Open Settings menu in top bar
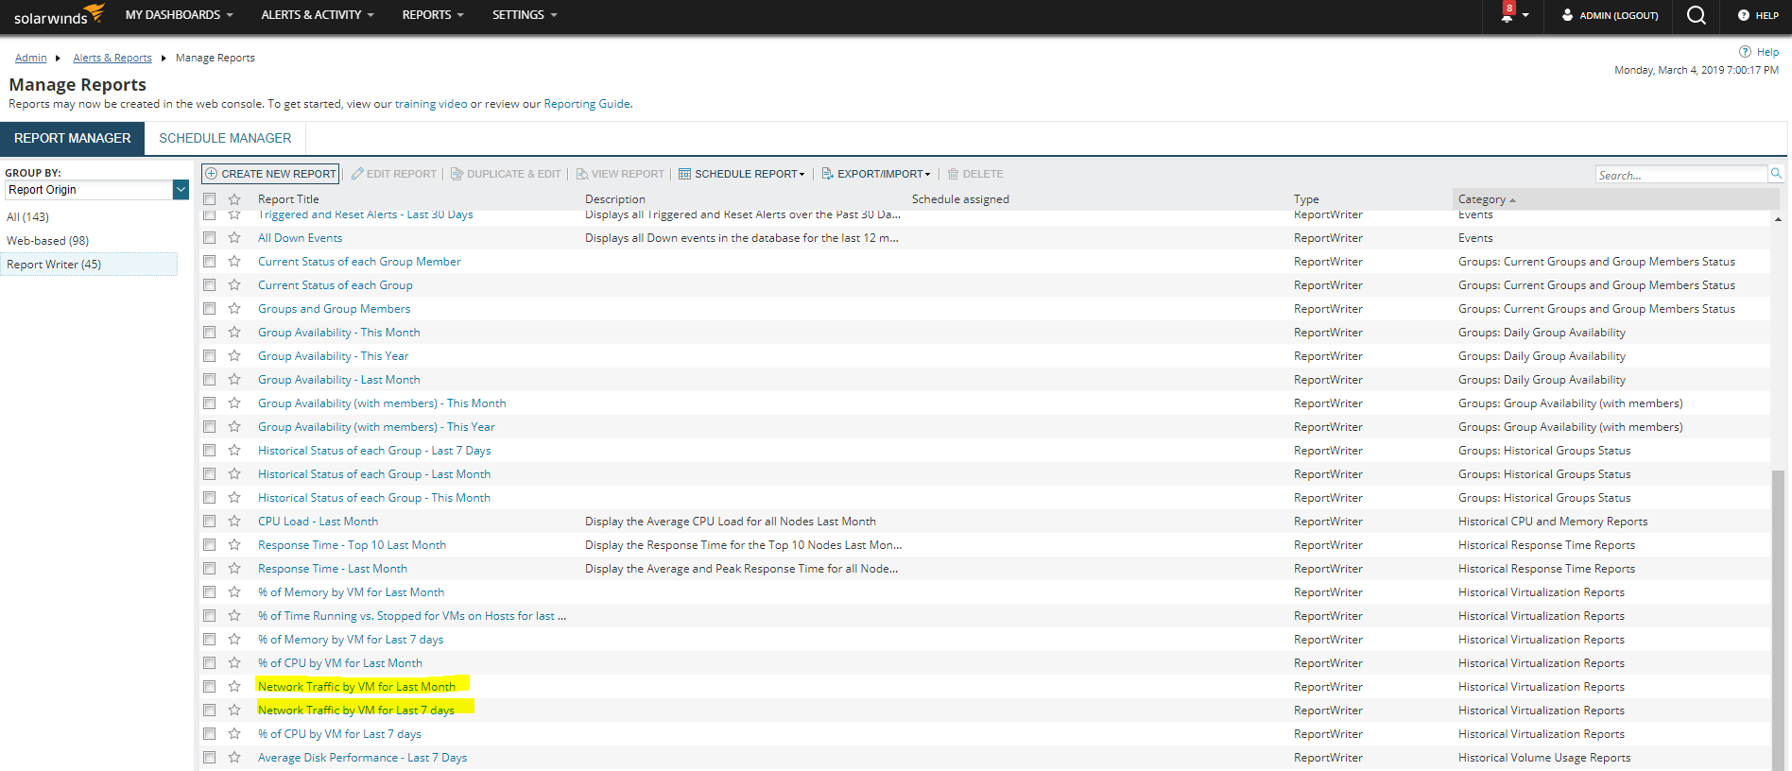Viewport: 1792px width, 771px height. [x=525, y=15]
